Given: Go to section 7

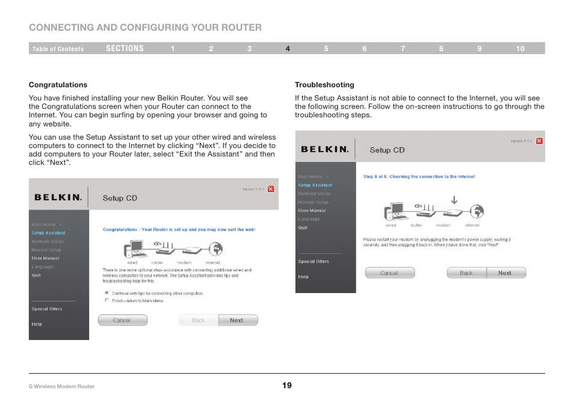Looking at the screenshot, I should point(403,49).
